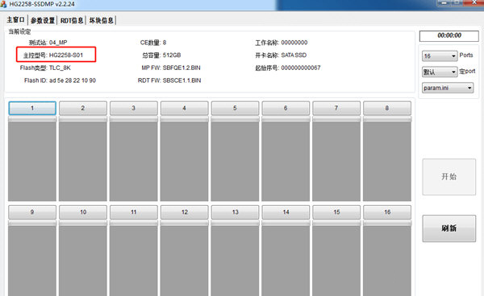Click the MP FW SBFQE1.2.BIN value
Viewport: 484px width, 296px height.
click(x=181, y=68)
